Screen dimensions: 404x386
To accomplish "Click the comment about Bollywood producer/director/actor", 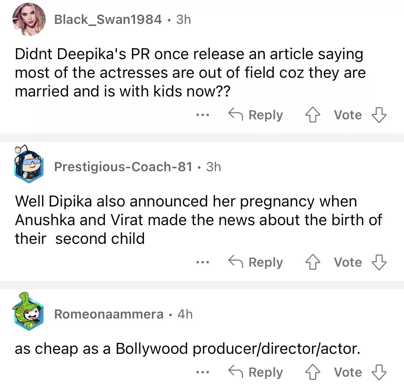I will 187,349.
